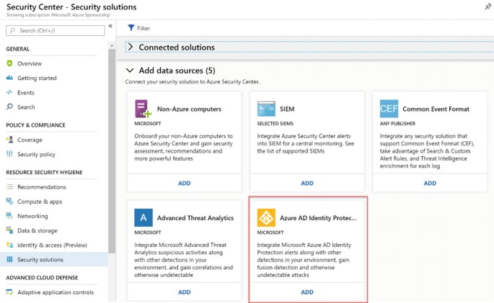Click the Azure AD Identity Protection icon
Screen dimensions: 494x303
click(266, 217)
